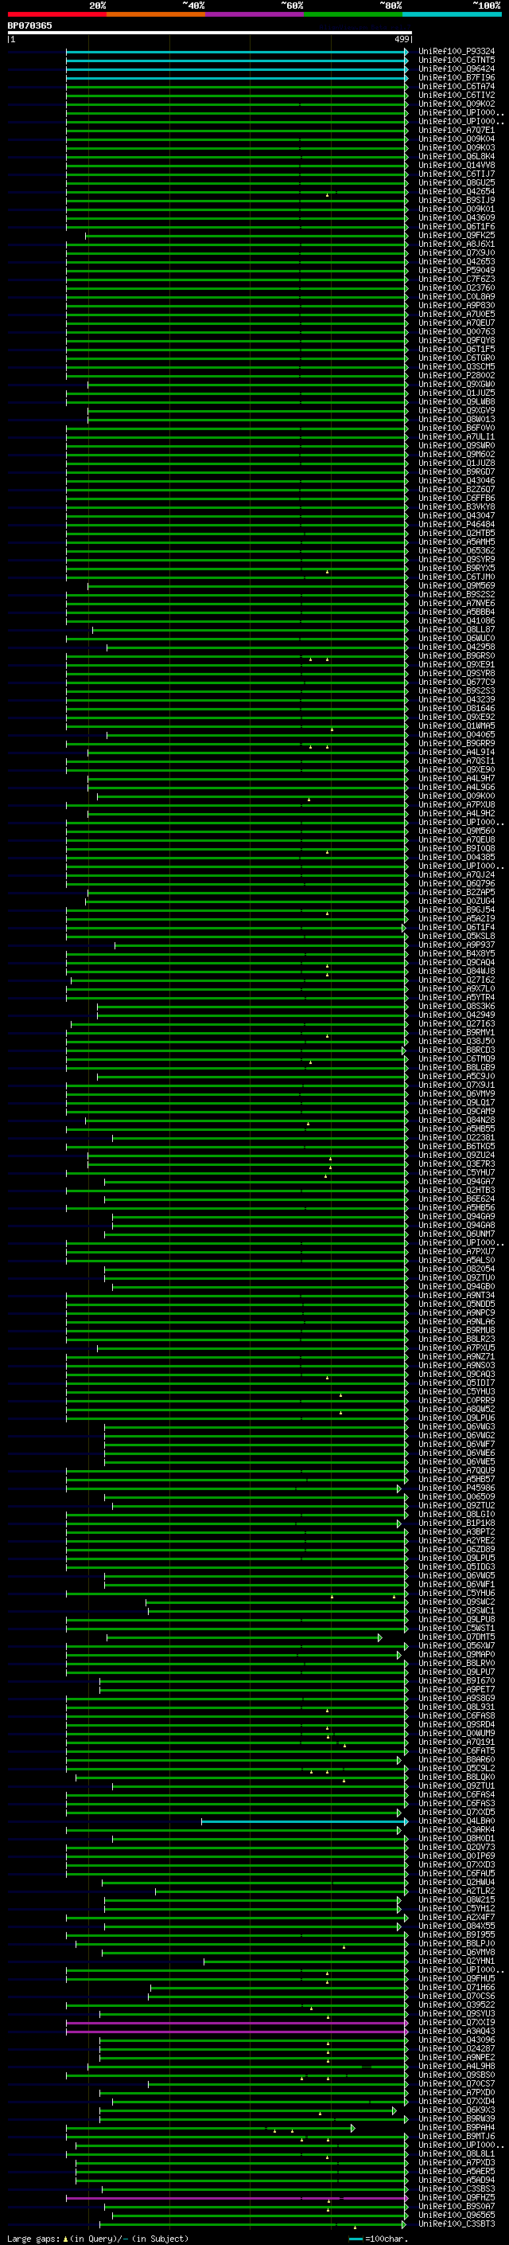Select hit label UniRef100_Q04065
509x2245 pixels.
457,735
